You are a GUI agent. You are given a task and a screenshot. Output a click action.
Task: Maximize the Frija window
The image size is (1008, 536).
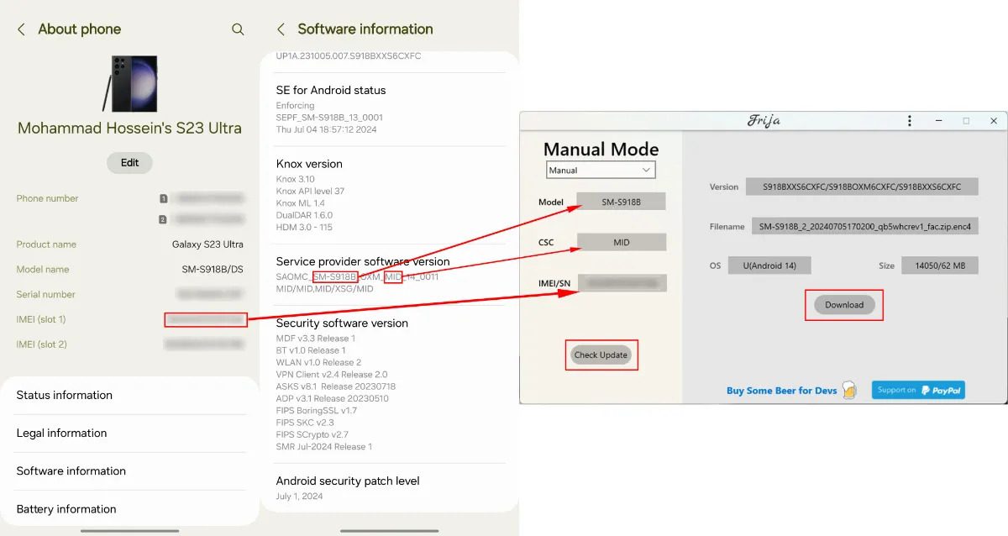[x=966, y=121]
